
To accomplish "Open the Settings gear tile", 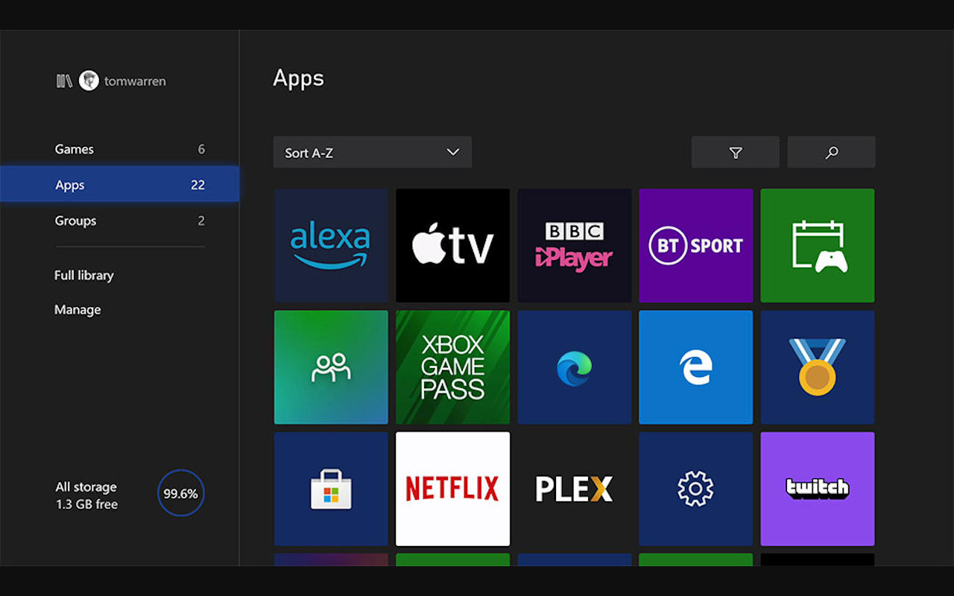I will (x=695, y=489).
